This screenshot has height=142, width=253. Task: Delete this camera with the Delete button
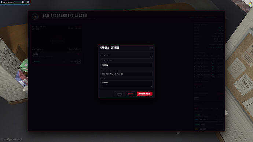[x=131, y=94]
